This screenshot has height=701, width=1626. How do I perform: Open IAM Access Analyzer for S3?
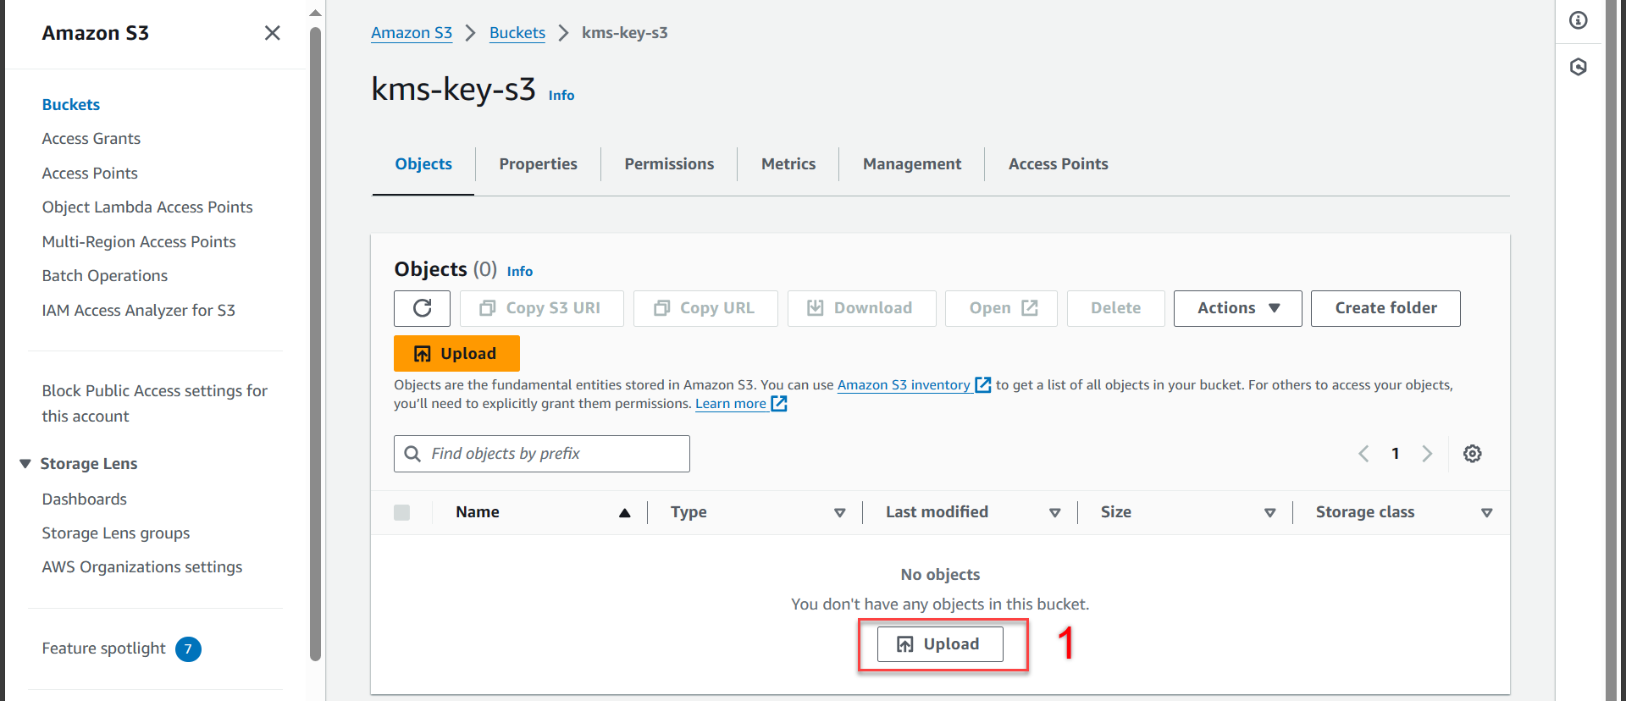[x=139, y=311]
